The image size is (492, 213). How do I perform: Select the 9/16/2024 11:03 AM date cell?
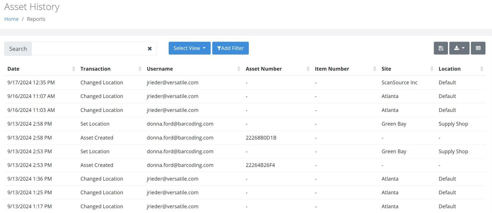[31, 110]
